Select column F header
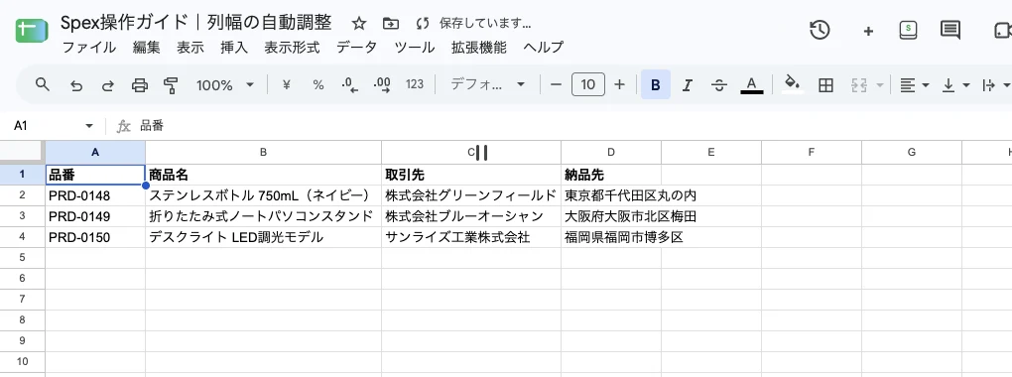Screen dimensions: 1012x377 point(812,153)
